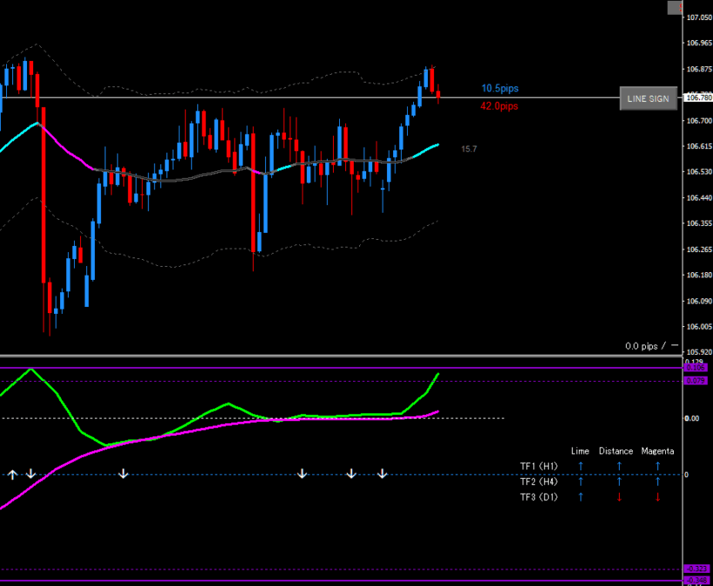The image size is (713, 586).
Task: Select the TF2 (H4) Distance up arrow
Action: 619,482
